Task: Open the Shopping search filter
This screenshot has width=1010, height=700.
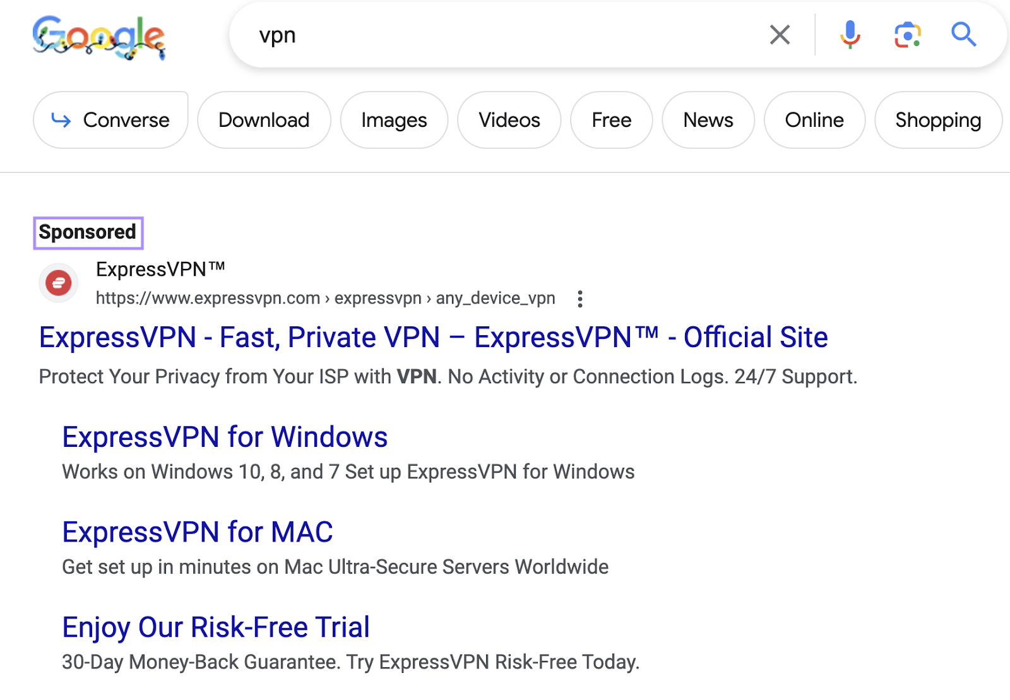Action: pyautogui.click(x=937, y=120)
